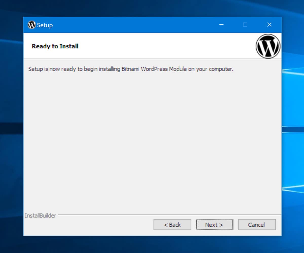Go back with the Back button
Screen dimensions: 304x253
pyautogui.click(x=172, y=225)
